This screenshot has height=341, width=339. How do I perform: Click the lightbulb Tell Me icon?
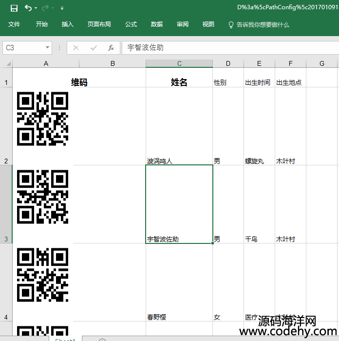click(x=231, y=24)
